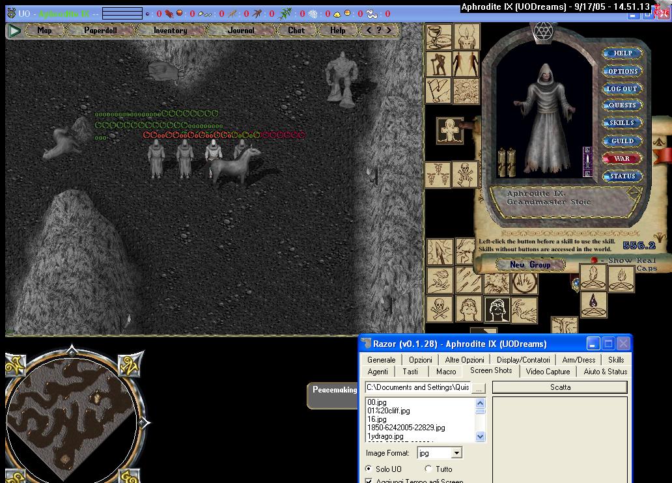Viewport: 672px width, 483px height.
Task: Select the Tutto radio button
Action: click(428, 469)
